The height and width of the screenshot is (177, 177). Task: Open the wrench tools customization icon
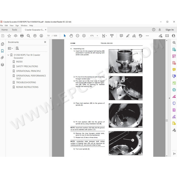point(174,130)
